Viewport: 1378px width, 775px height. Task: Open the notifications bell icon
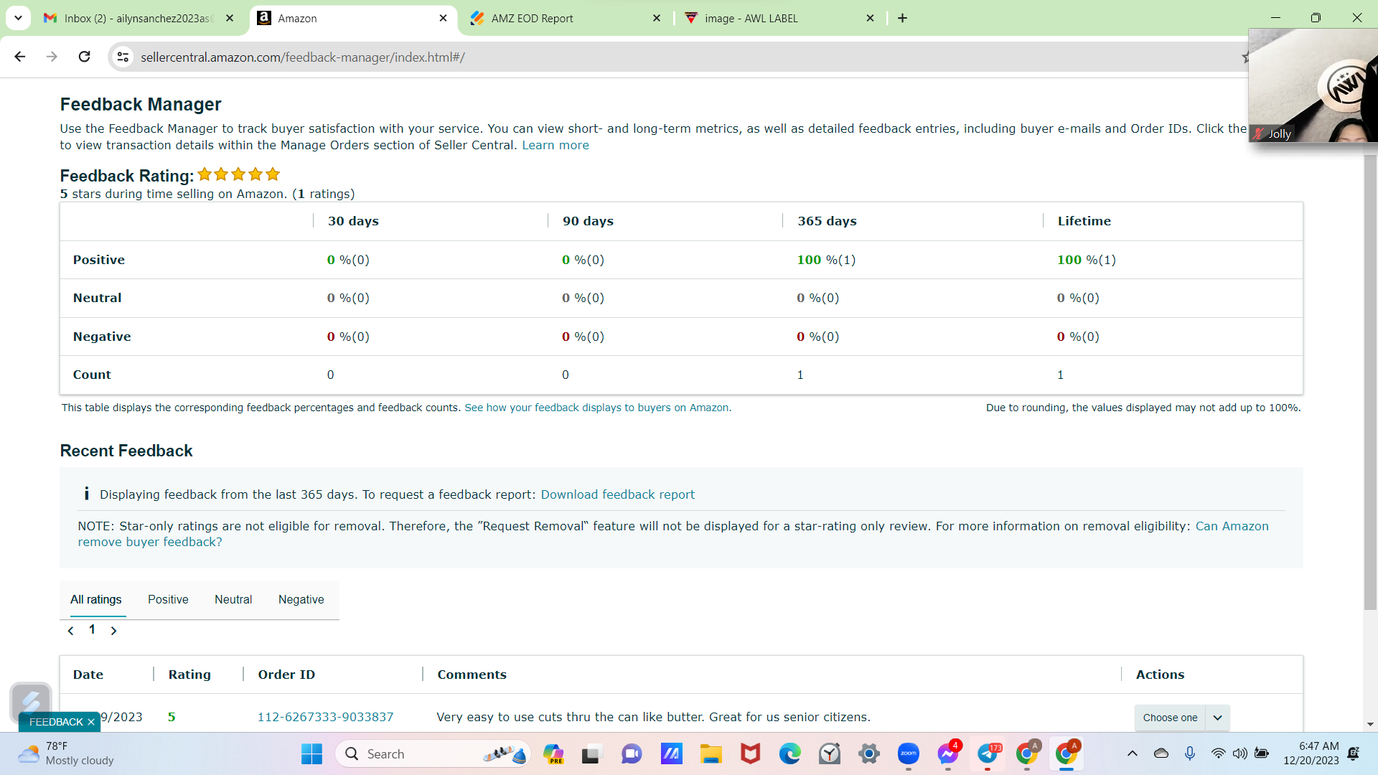click(1354, 753)
